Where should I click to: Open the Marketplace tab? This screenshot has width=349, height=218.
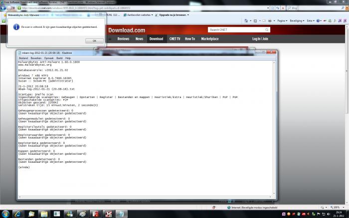(210, 39)
